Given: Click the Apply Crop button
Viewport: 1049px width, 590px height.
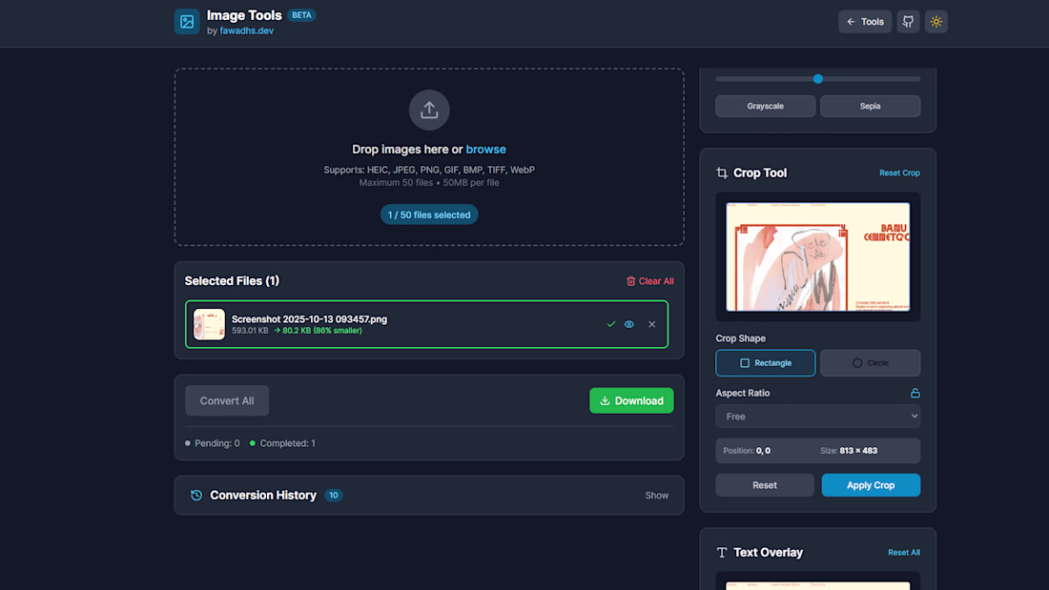Looking at the screenshot, I should 871,485.
